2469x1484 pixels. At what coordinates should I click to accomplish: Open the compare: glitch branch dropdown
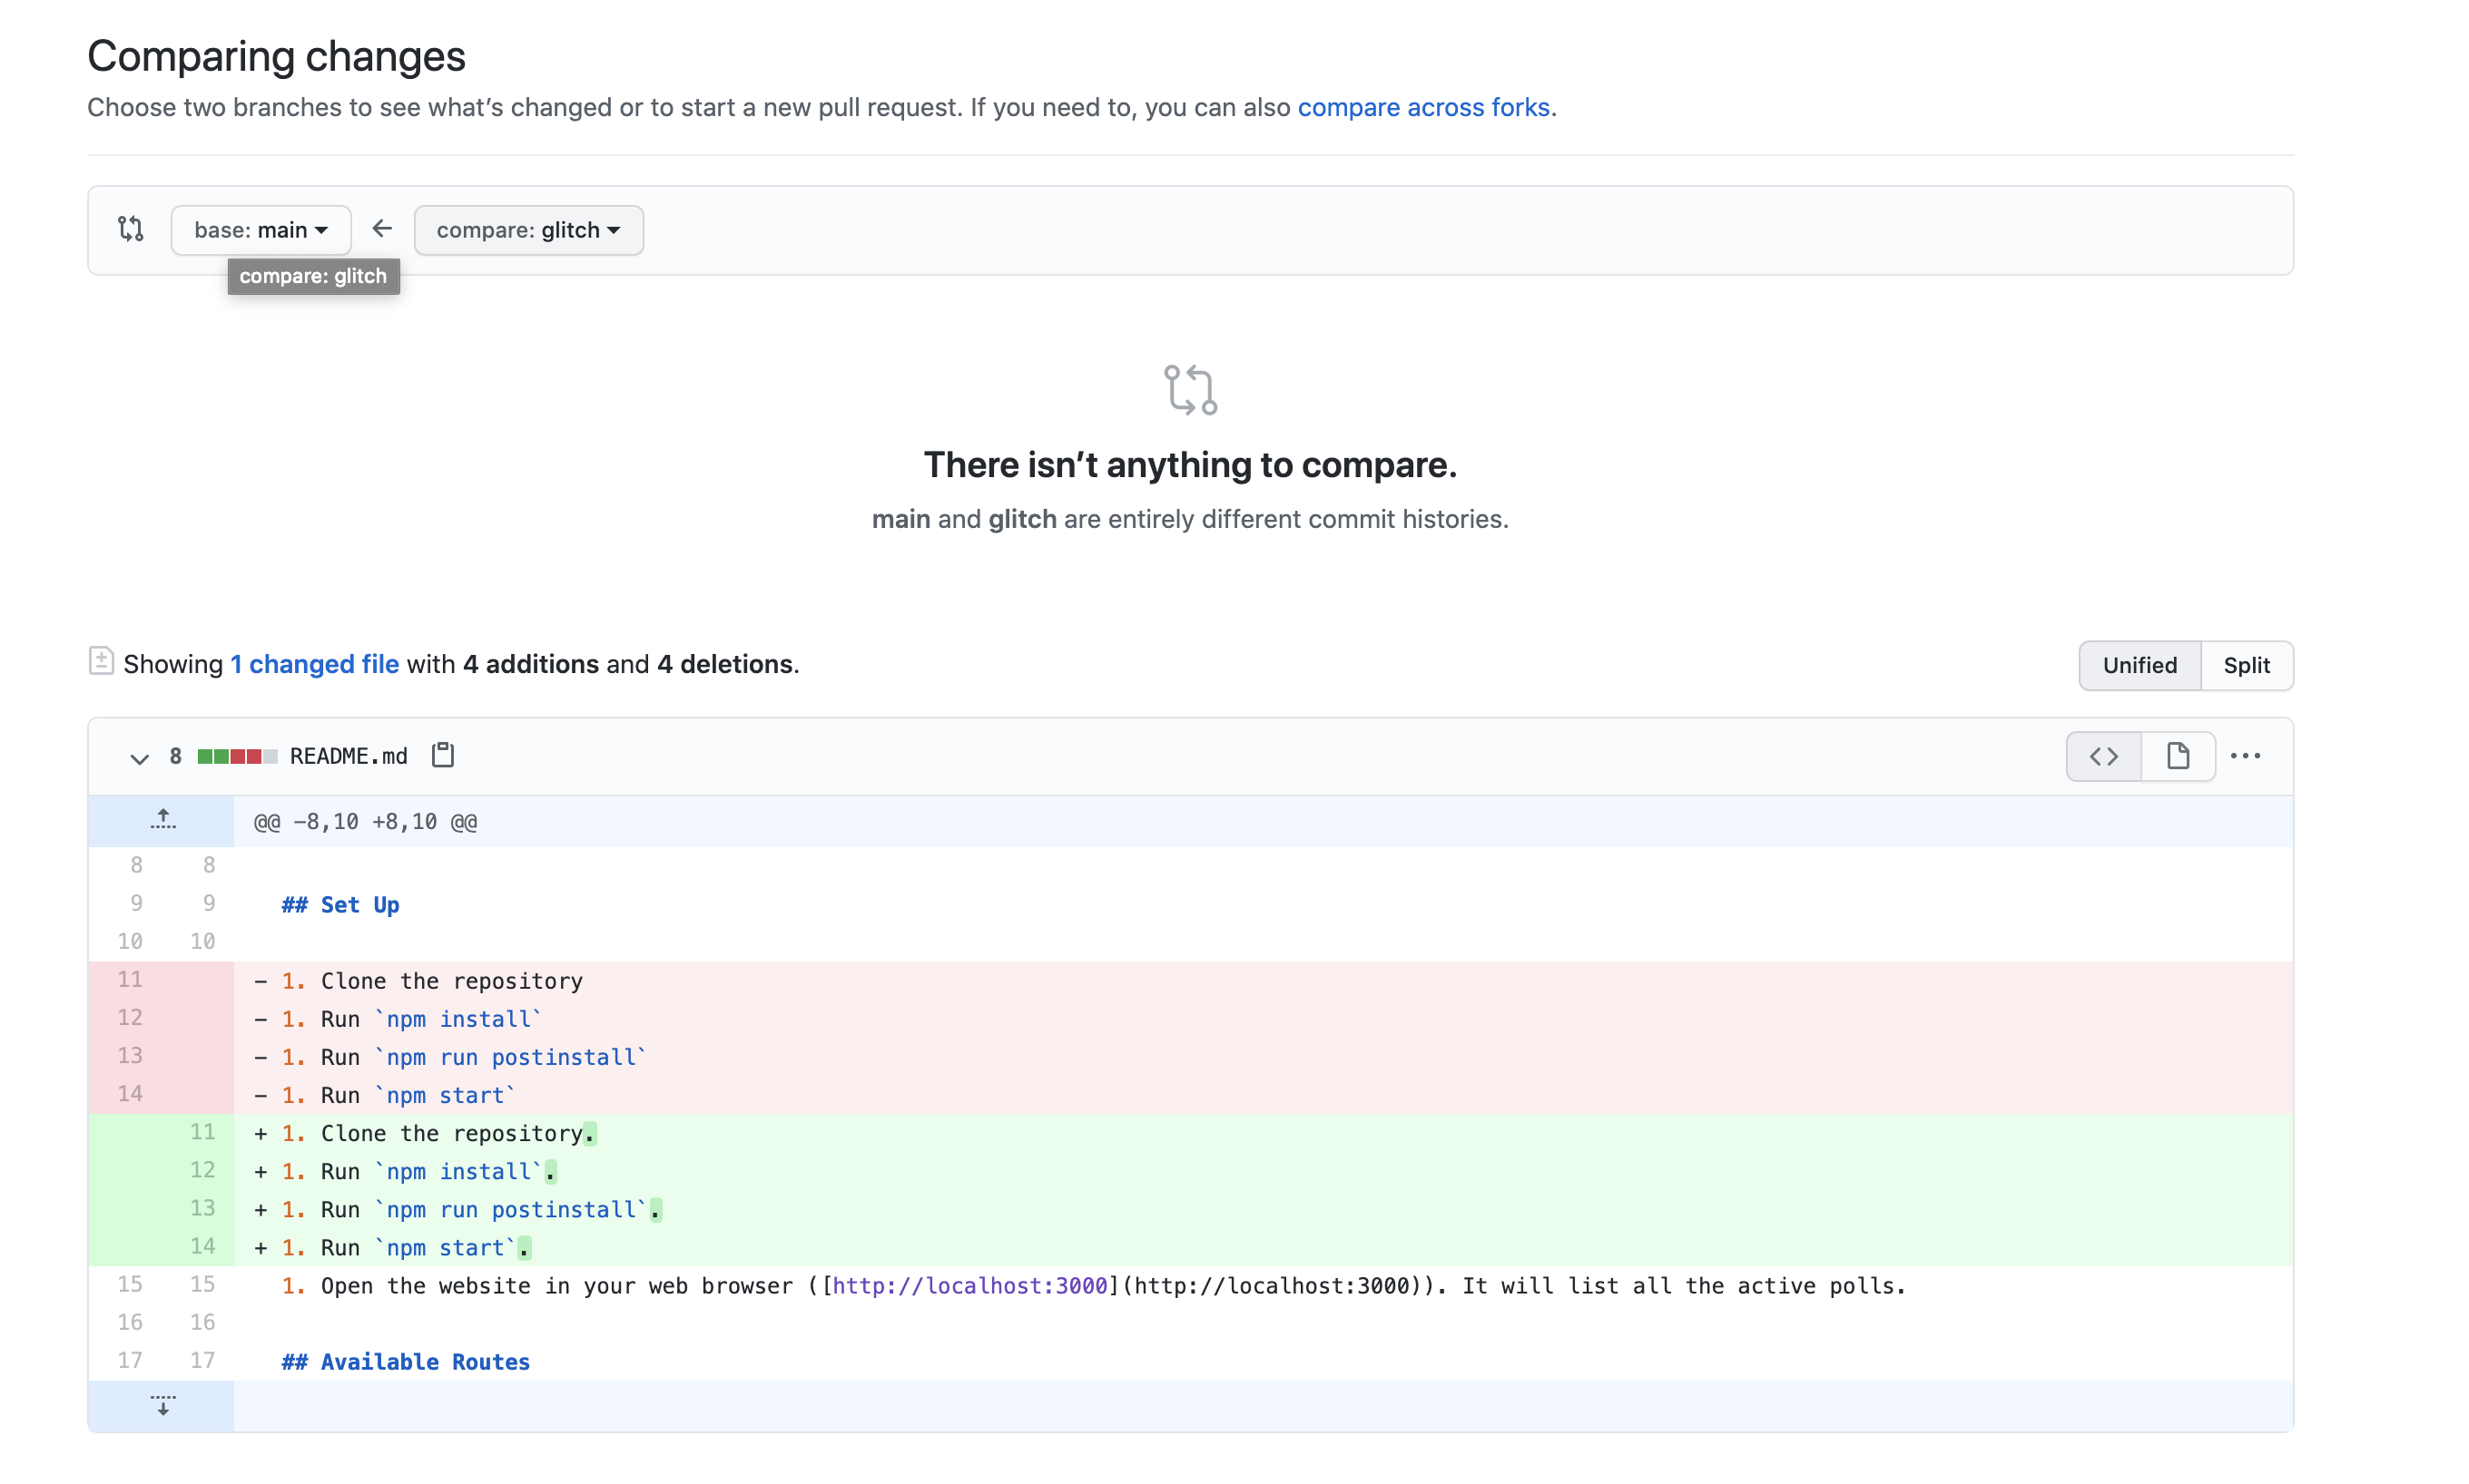point(528,230)
